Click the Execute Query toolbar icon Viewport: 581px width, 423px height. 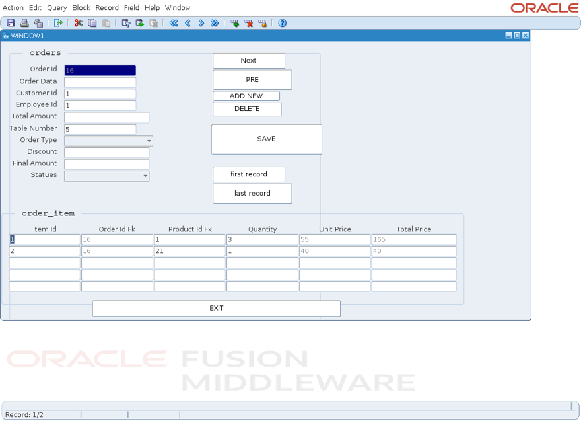pos(140,23)
